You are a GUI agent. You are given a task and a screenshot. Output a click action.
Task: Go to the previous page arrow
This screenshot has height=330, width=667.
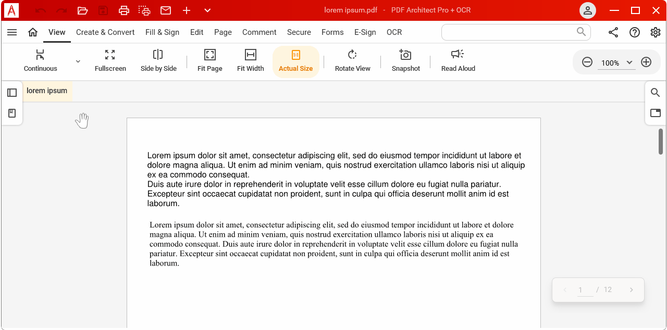click(x=564, y=290)
